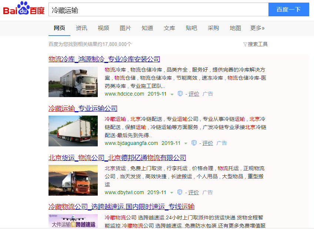Image resolution: width=314 pixels, height=229 pixels.
Task: Click the search box containing 冷藏运输
Action: point(158,9)
